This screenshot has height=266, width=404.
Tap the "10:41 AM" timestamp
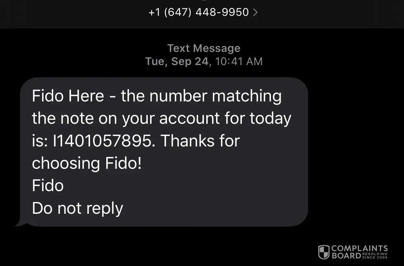click(238, 61)
